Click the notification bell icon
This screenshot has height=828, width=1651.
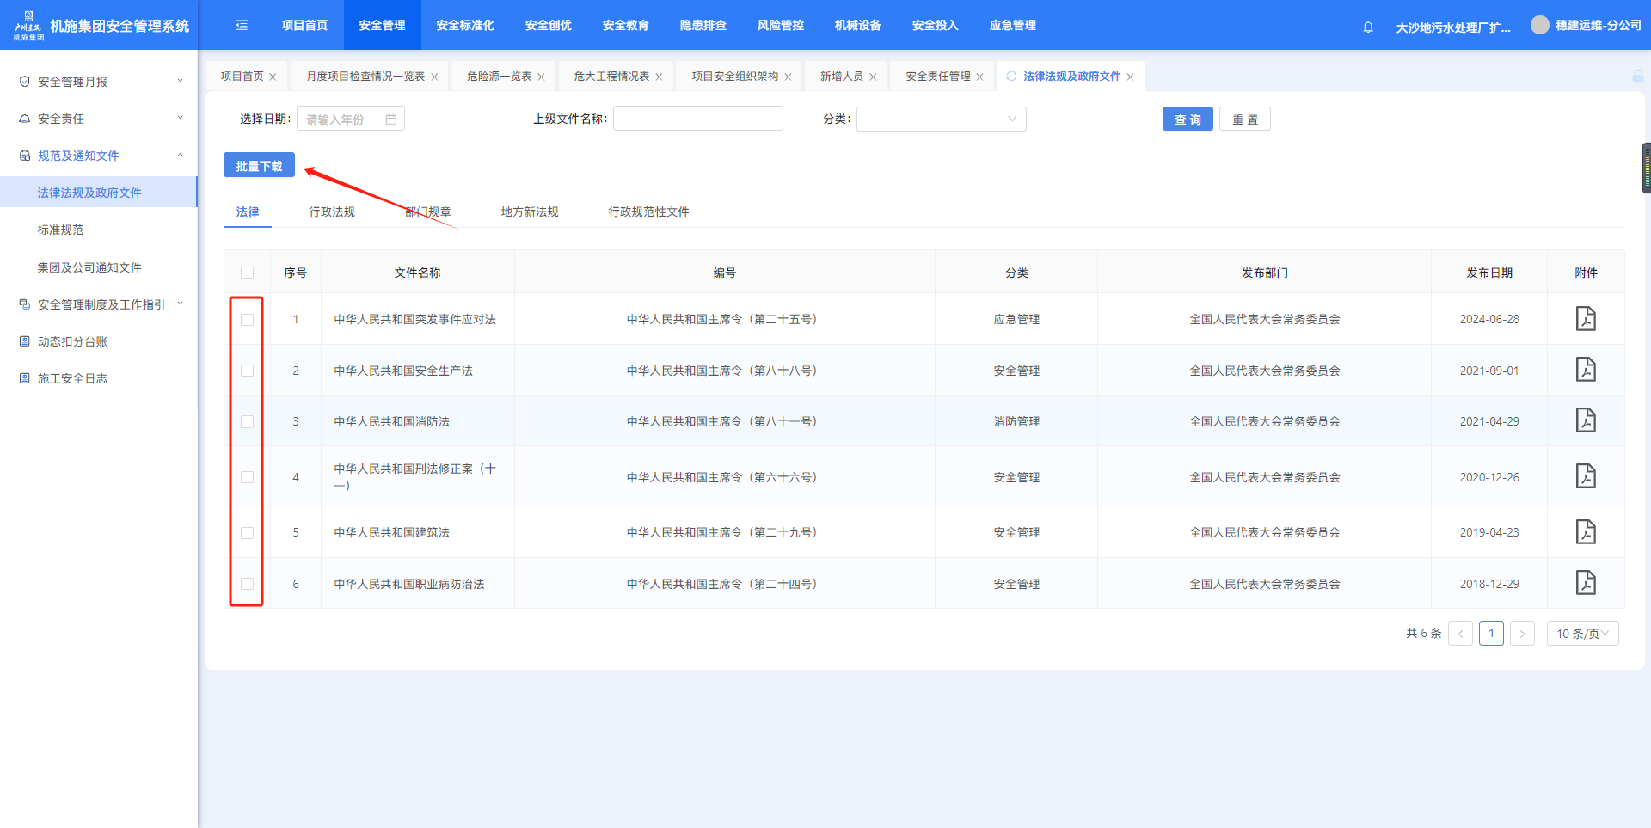click(1368, 27)
